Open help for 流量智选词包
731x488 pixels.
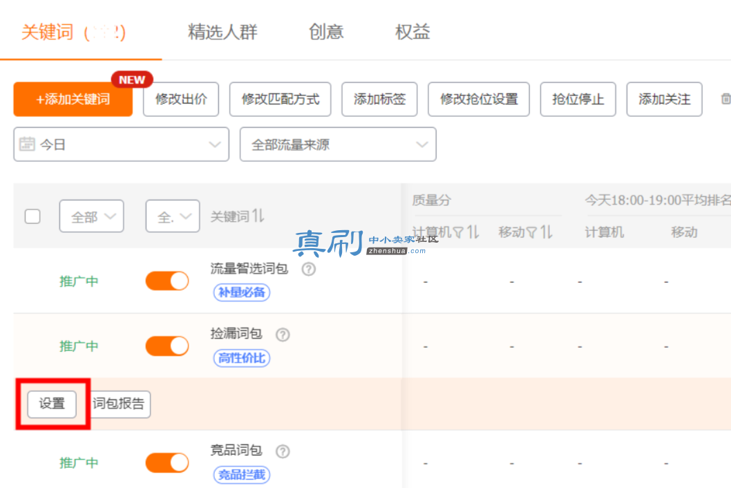308,269
